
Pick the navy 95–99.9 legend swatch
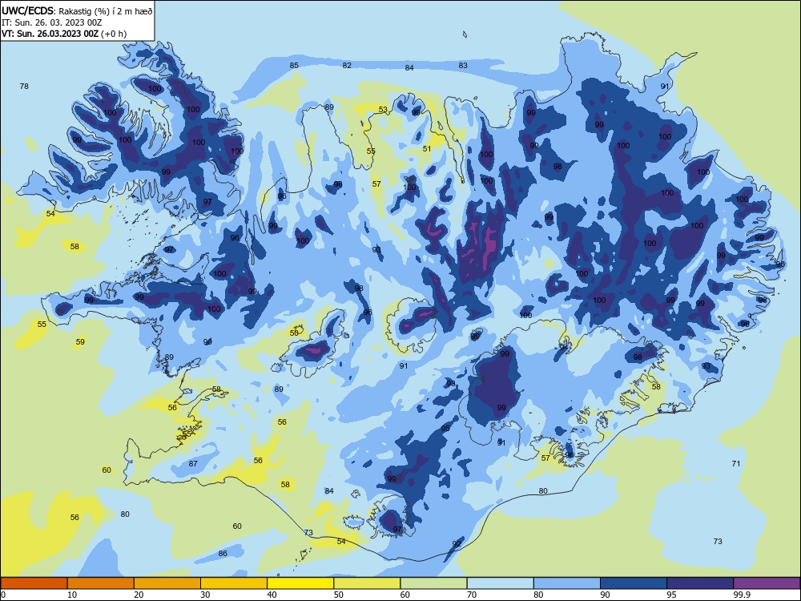click(x=700, y=583)
